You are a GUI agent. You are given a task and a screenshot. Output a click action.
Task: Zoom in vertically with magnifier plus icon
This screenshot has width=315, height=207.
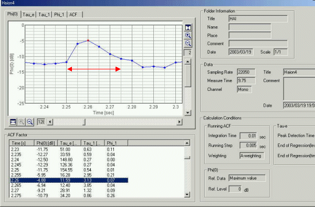(188, 36)
